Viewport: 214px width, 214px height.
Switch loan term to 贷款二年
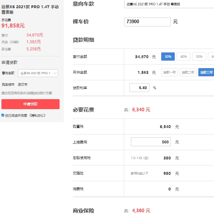coord(188,72)
